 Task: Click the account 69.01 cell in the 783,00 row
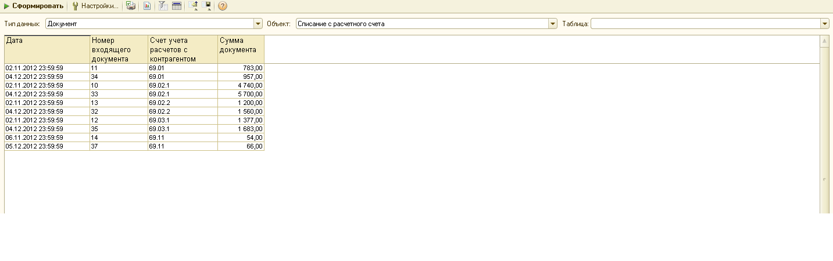click(183, 68)
